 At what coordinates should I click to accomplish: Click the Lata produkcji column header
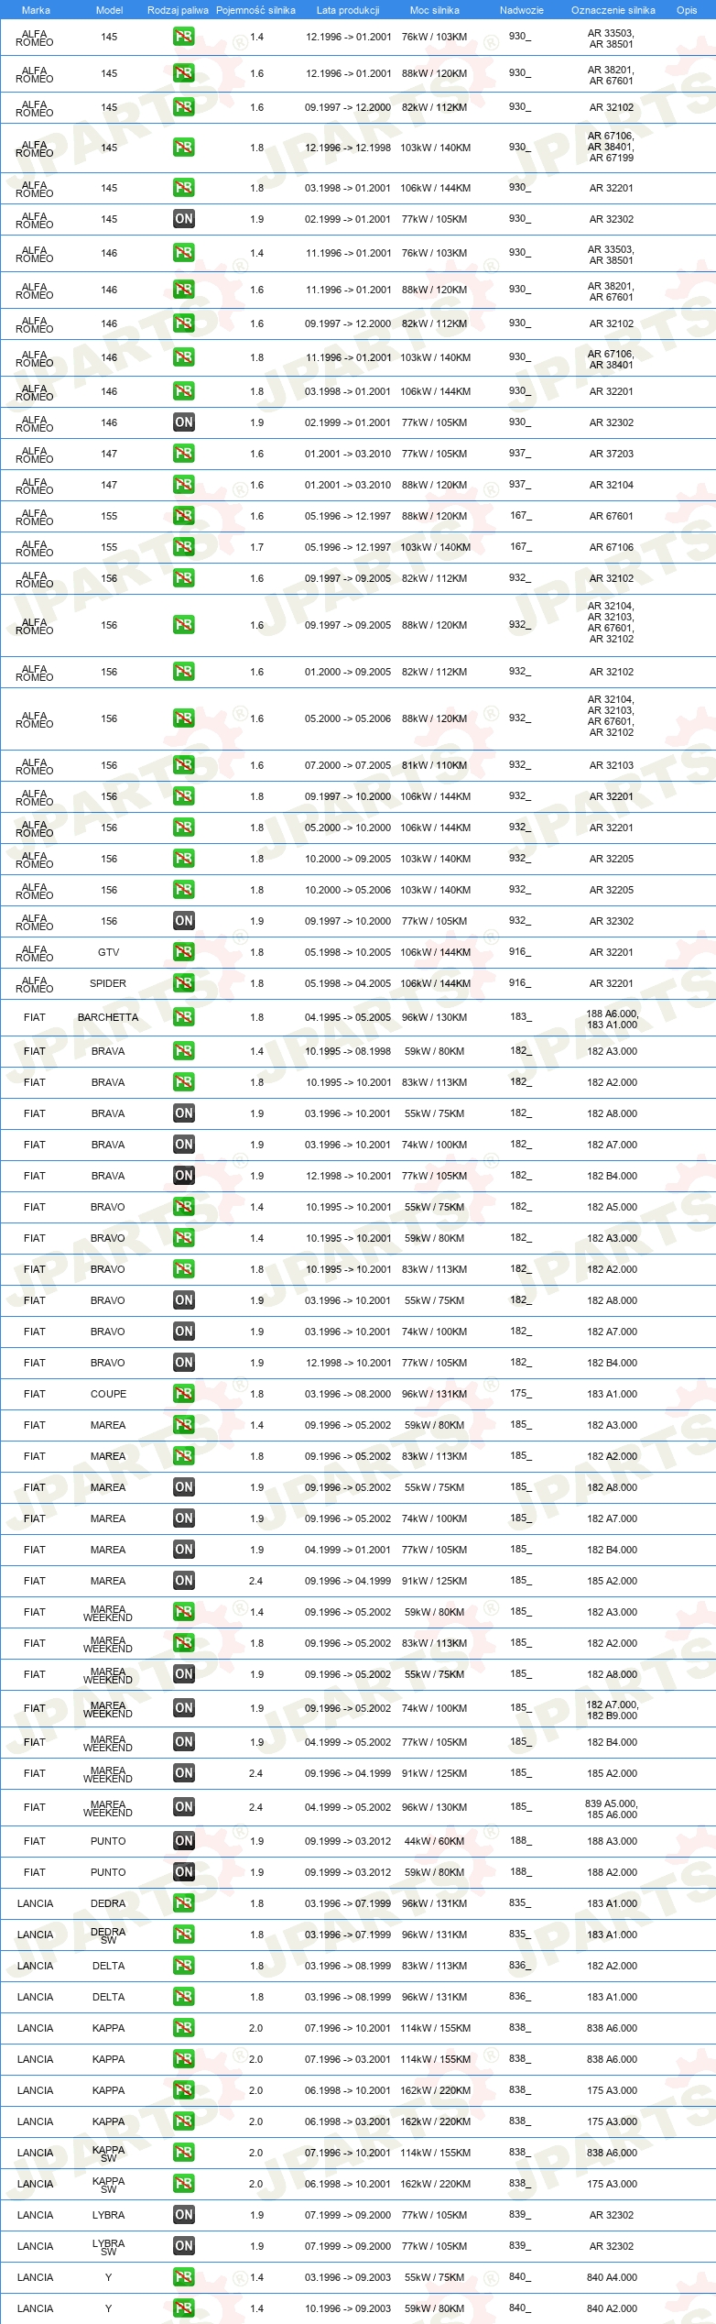[x=348, y=10]
